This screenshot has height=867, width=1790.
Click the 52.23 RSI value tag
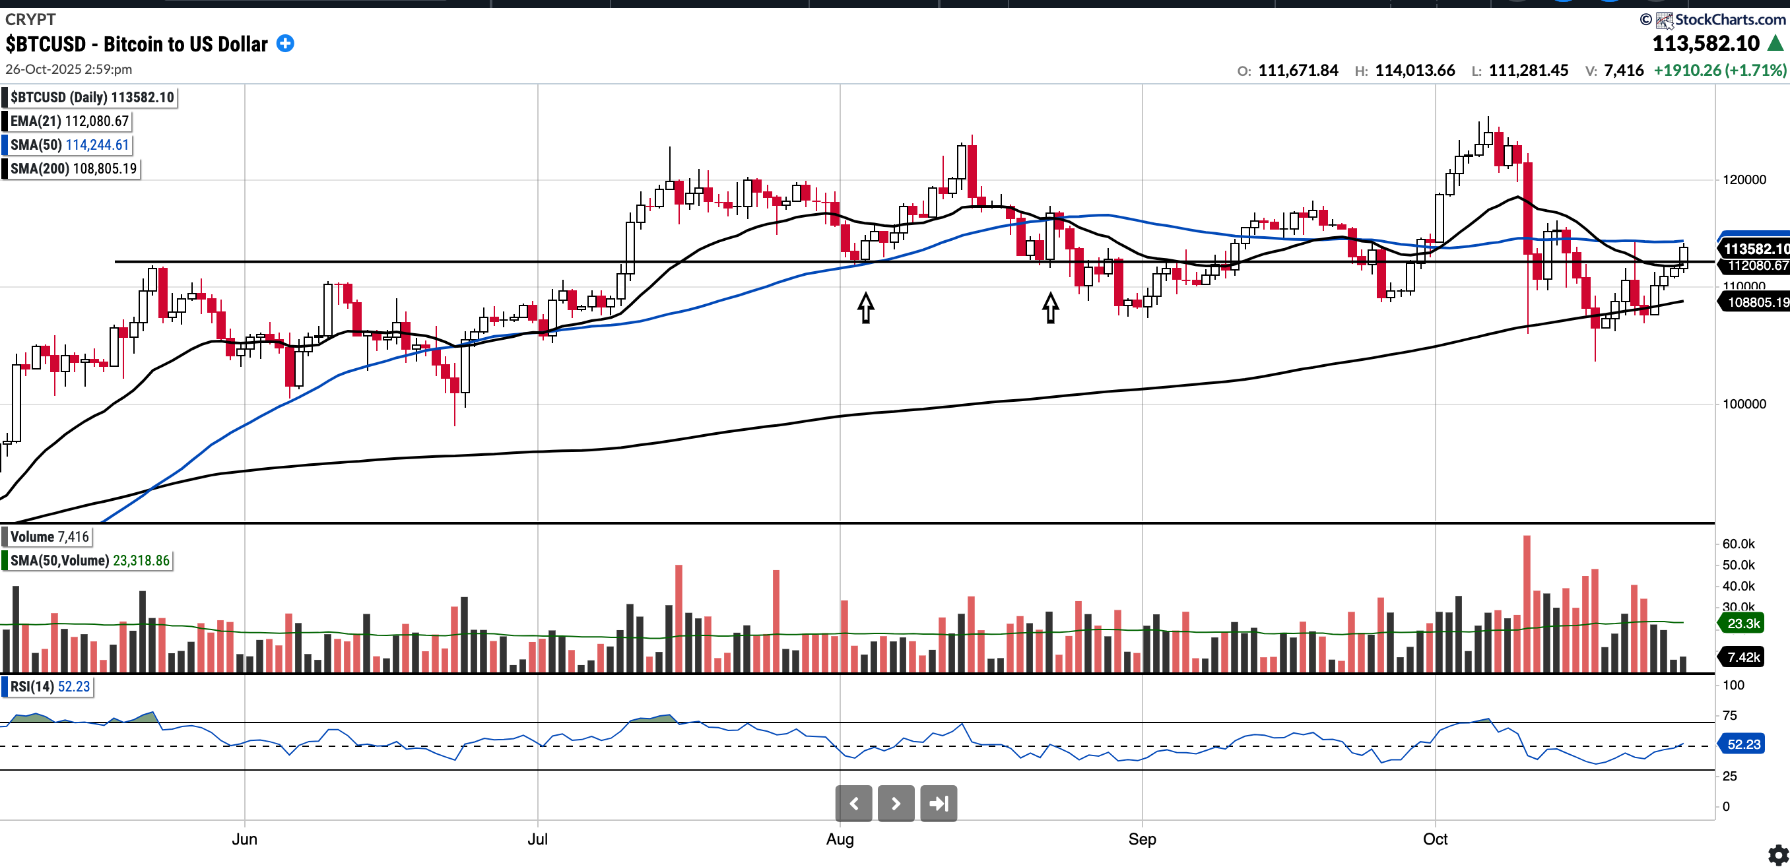click(1742, 744)
